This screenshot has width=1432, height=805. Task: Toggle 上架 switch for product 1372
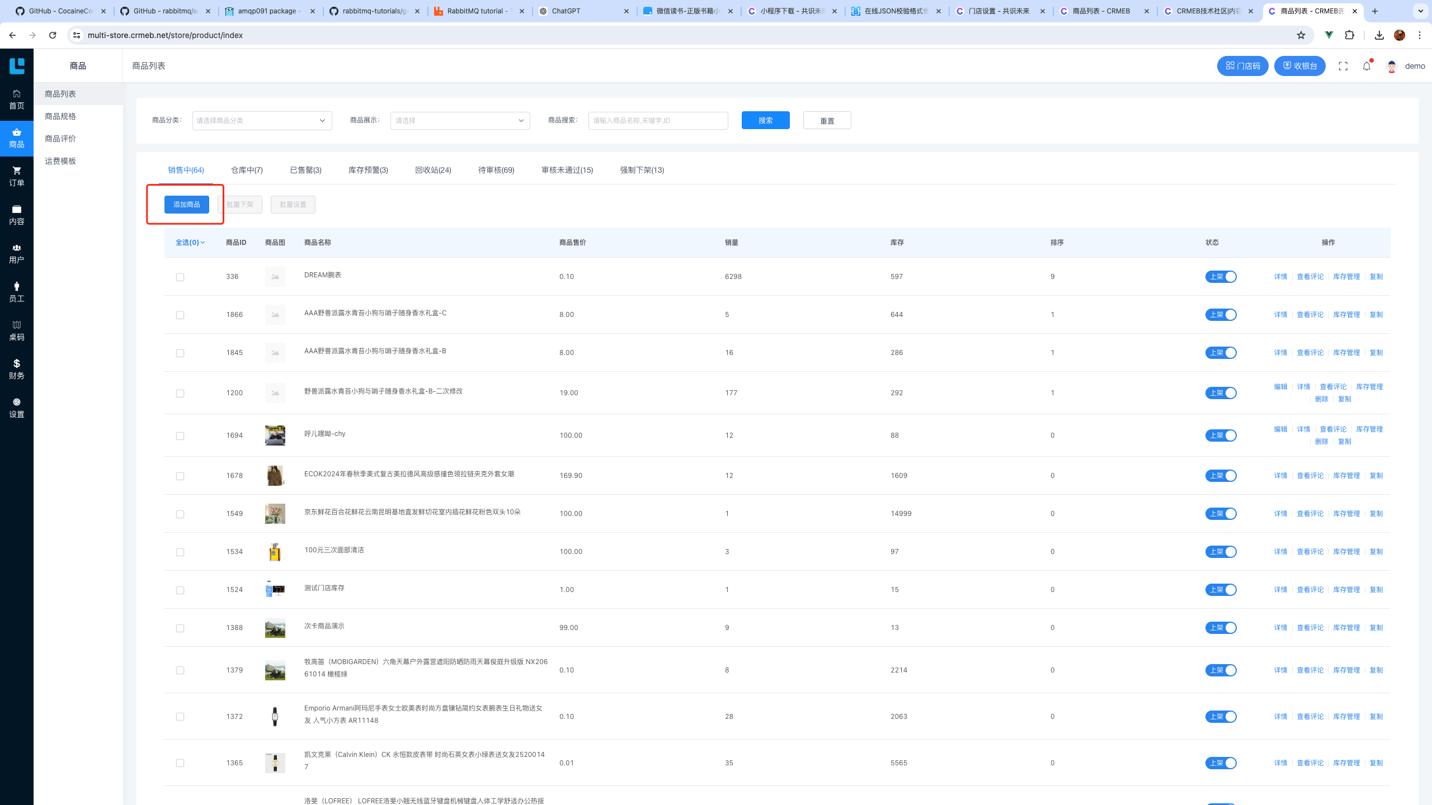pyautogui.click(x=1221, y=717)
